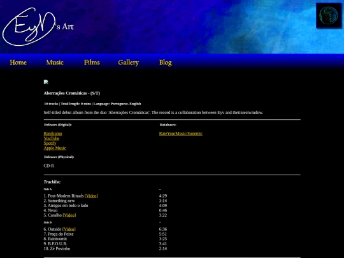This screenshot has height=258, width=344.
Task: Click the Tracklist heading
Action: coord(52,182)
